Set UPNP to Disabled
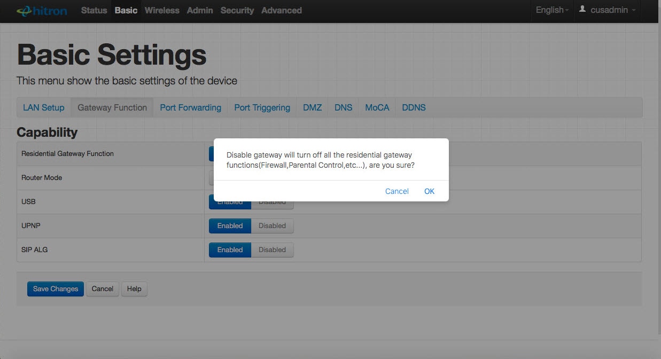 pos(272,226)
